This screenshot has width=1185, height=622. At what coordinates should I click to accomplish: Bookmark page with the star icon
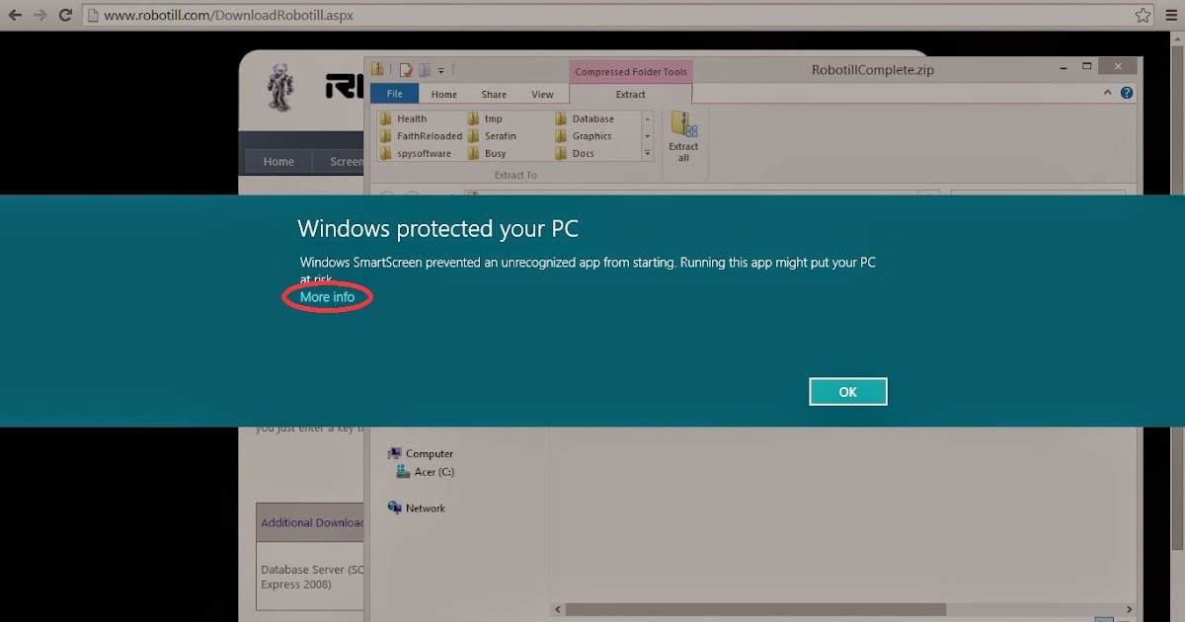(x=1143, y=16)
